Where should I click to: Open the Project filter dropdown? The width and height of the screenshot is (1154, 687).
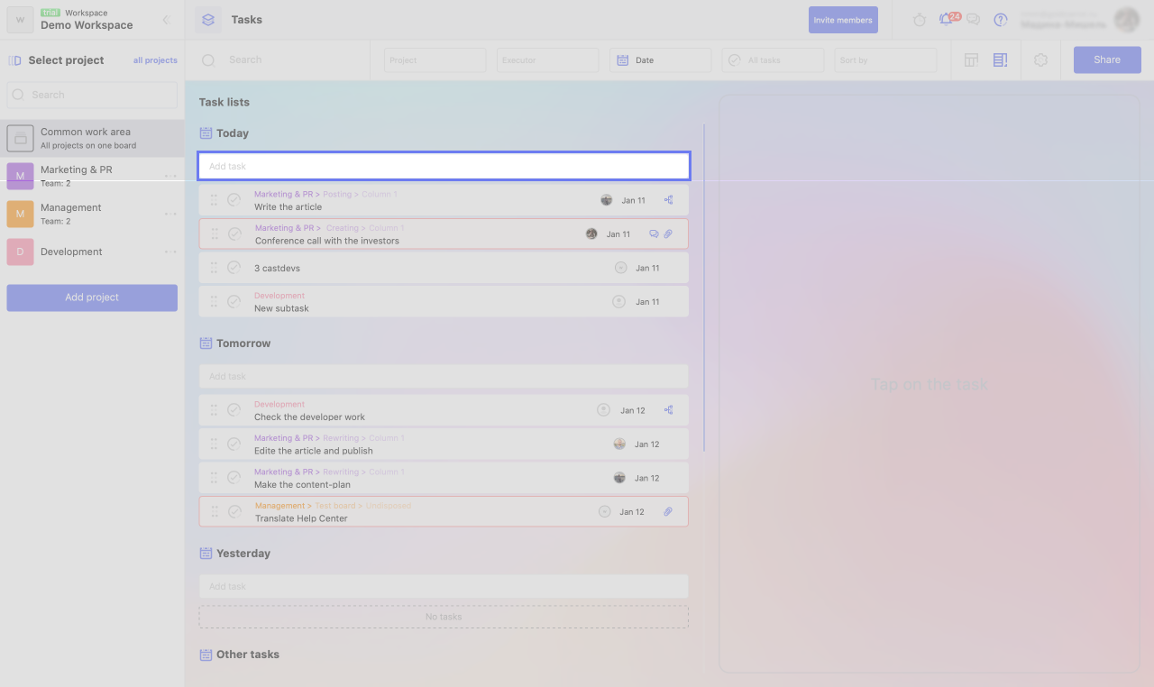coord(435,60)
